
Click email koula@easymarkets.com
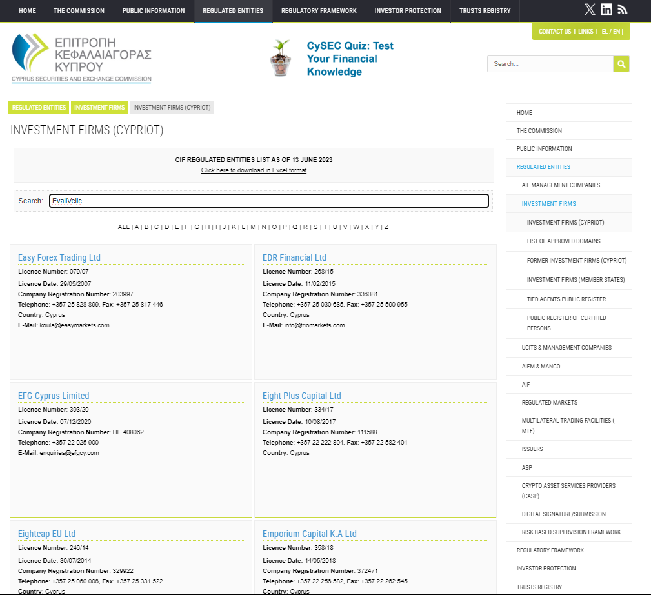click(x=74, y=325)
